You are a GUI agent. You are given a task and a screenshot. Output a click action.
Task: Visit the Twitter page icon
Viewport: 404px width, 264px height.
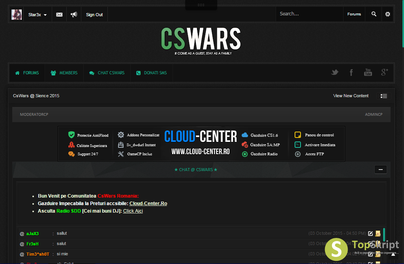click(334, 72)
